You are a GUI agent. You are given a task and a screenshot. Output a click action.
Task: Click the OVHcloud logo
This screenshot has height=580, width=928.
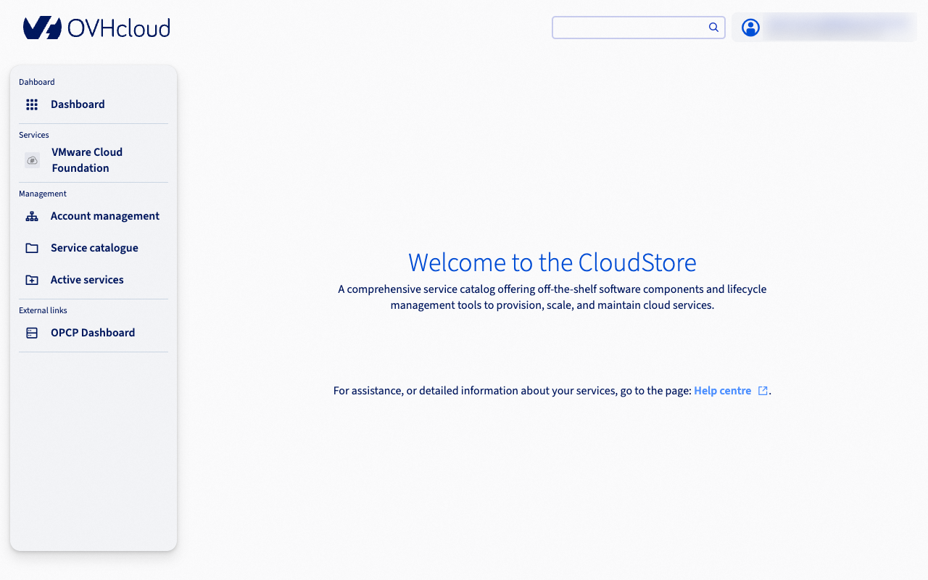coord(96,28)
